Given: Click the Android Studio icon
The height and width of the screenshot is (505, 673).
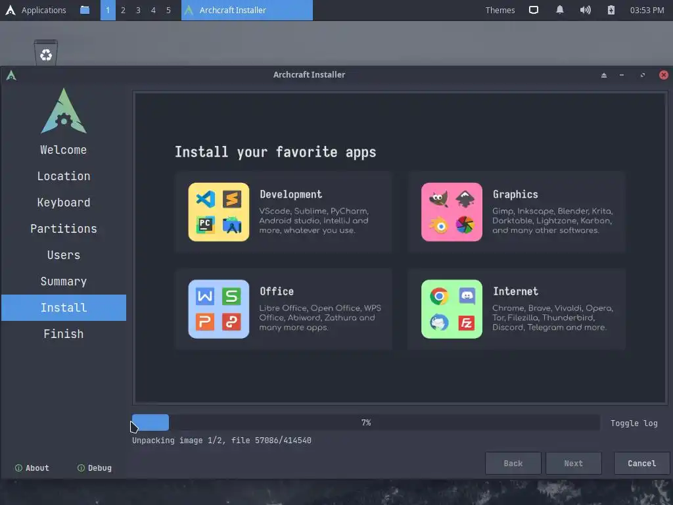Looking at the screenshot, I should 232,225.
